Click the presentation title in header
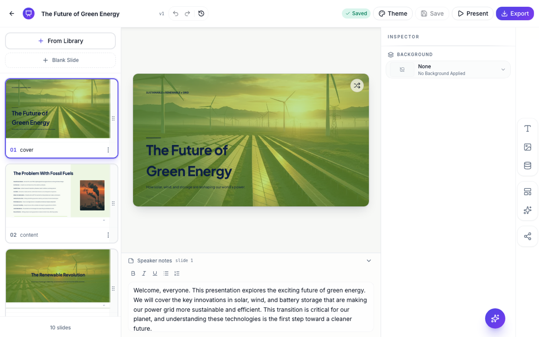Screen dimensions: 539x337 [x=80, y=14]
